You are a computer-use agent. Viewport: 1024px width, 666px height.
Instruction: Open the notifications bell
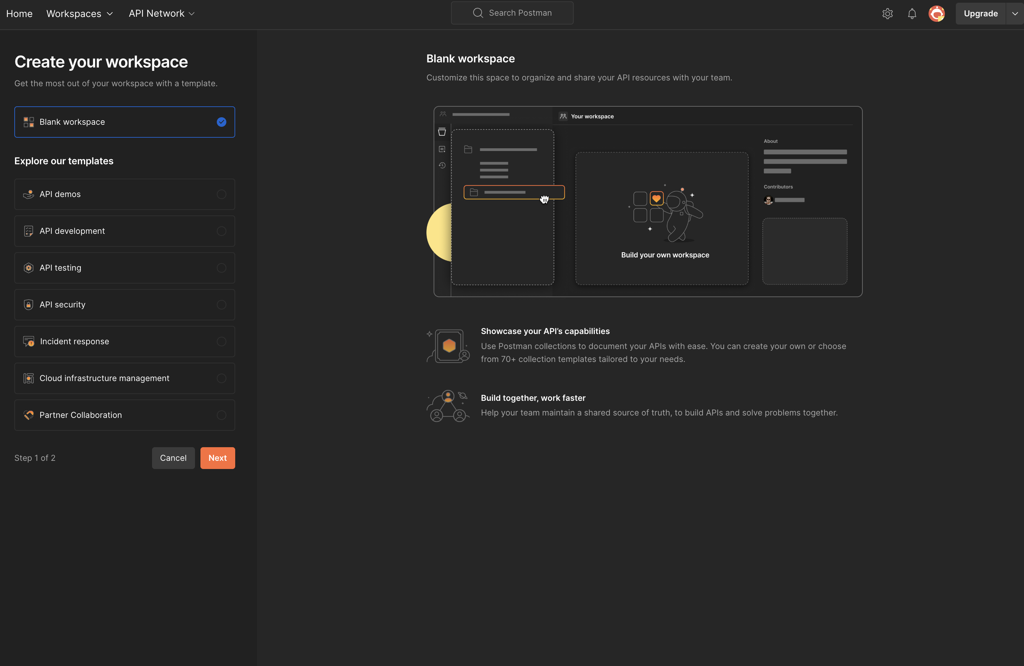912,14
